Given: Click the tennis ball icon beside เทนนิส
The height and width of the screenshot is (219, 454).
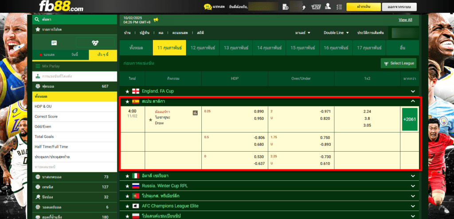Looking at the screenshot, I should pos(38,187).
